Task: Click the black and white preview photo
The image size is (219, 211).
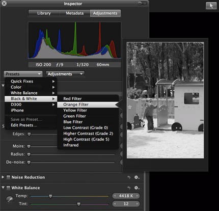Action: (166, 100)
